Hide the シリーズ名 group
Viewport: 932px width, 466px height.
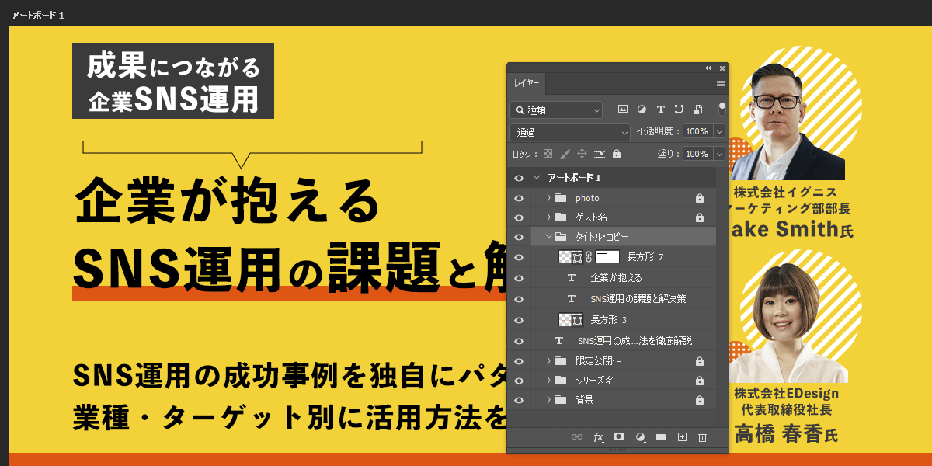point(519,381)
